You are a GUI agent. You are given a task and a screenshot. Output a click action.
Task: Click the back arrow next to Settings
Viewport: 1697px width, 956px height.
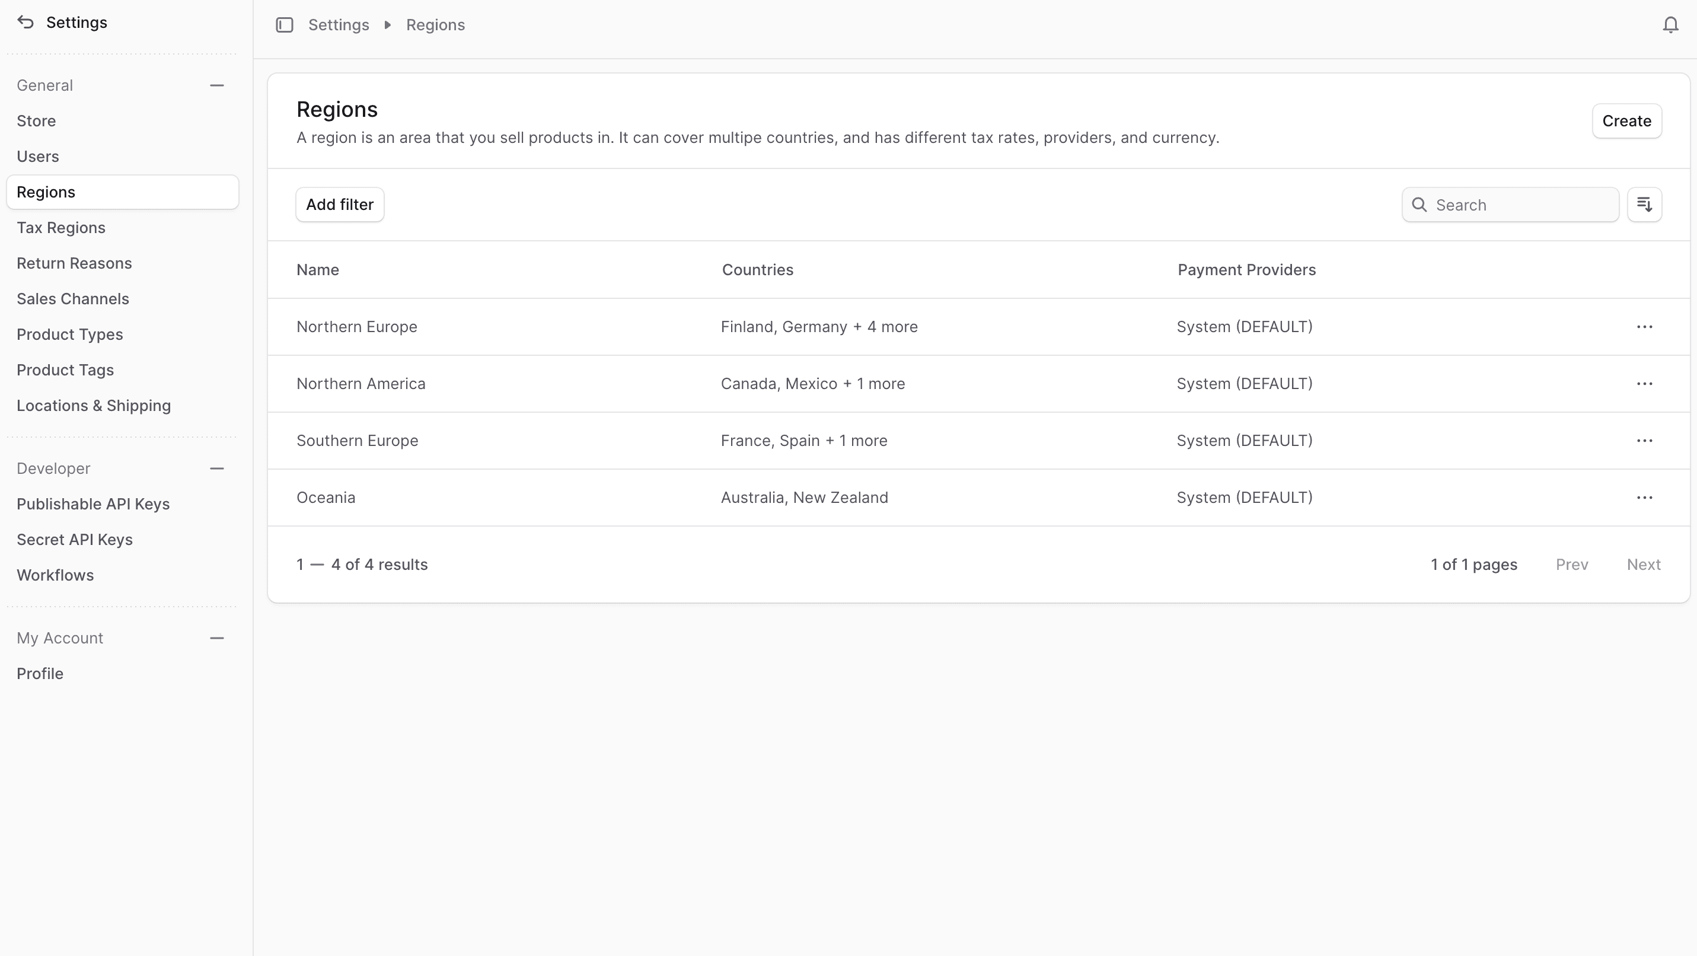25,23
